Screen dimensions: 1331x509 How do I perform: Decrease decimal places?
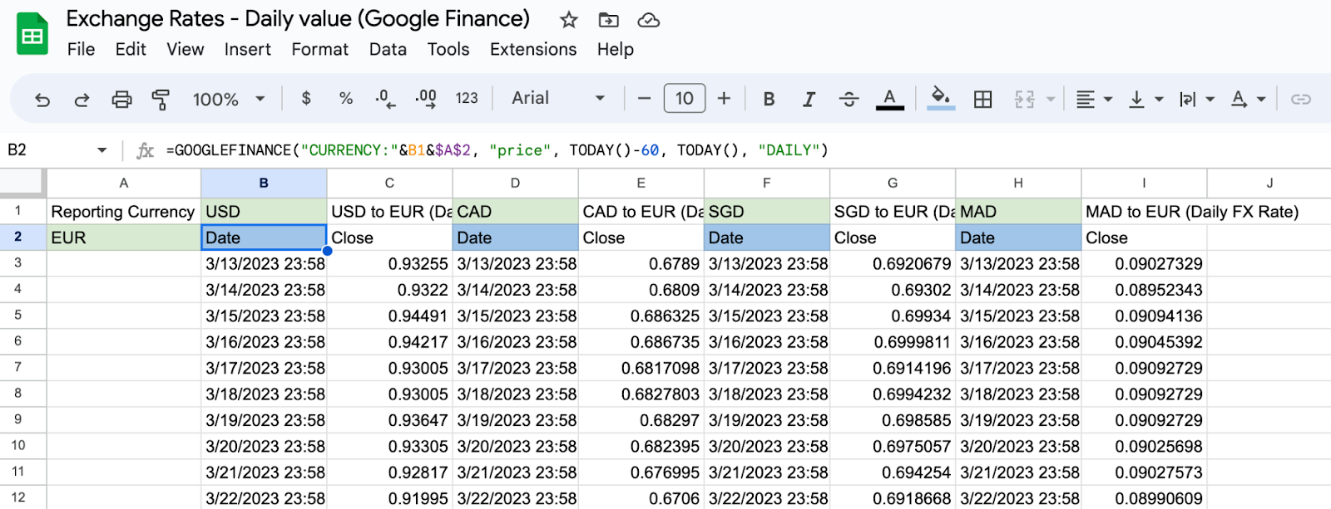coord(385,99)
